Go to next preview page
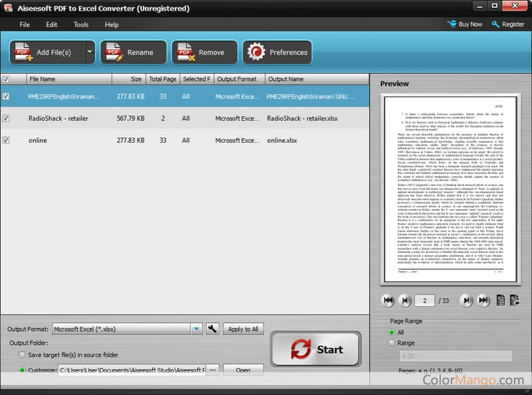 (467, 300)
